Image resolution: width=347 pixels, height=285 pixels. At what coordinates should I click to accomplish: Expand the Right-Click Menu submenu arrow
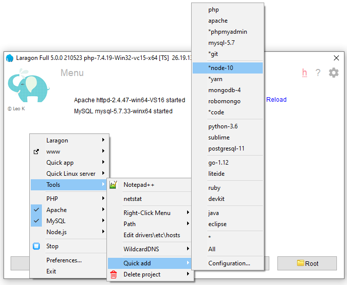tap(188, 212)
